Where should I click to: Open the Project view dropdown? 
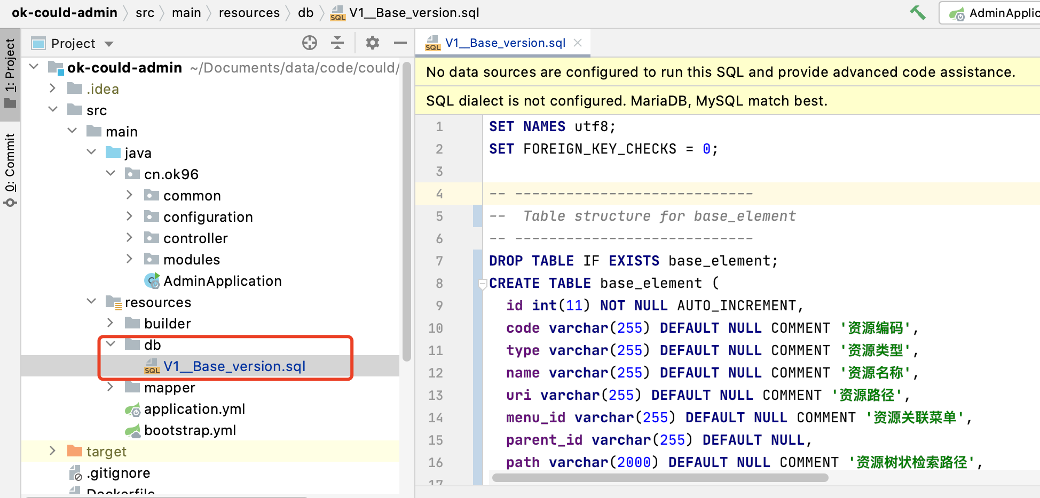point(109,44)
